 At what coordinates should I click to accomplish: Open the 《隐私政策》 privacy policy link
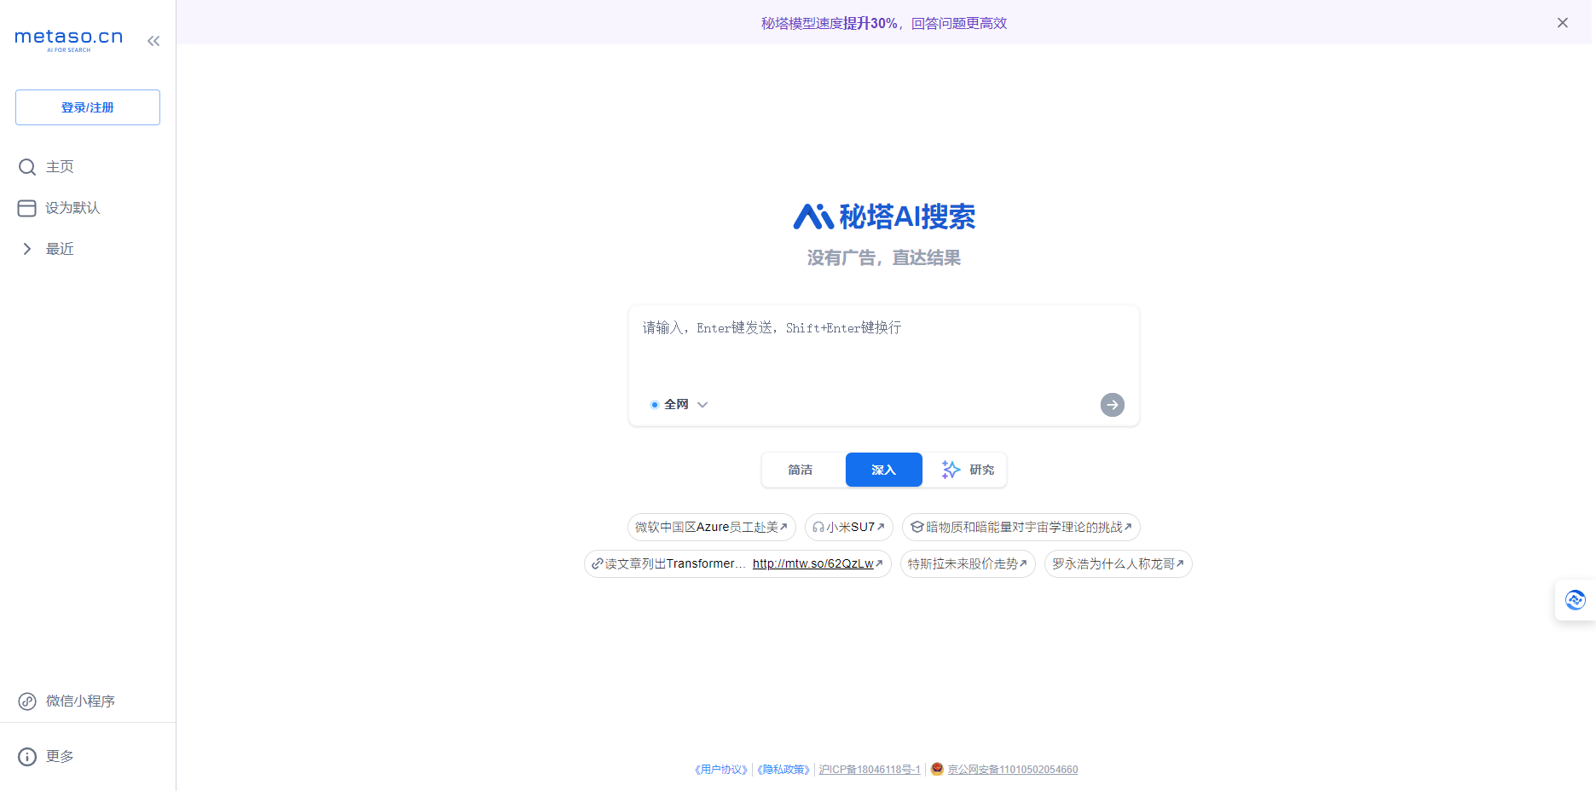pos(782,769)
